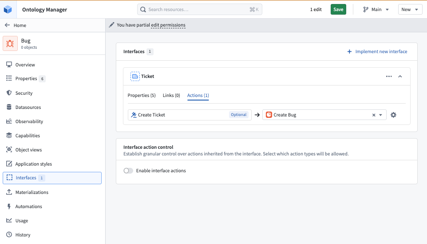Click the '0 objects' text under Bug
This screenshot has height=244, width=427.
coord(29,47)
